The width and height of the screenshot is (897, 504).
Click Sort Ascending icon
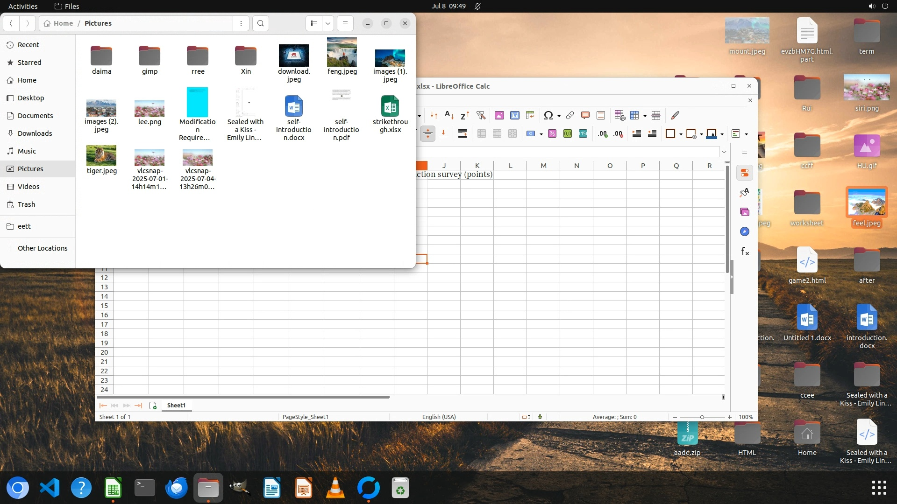(449, 115)
